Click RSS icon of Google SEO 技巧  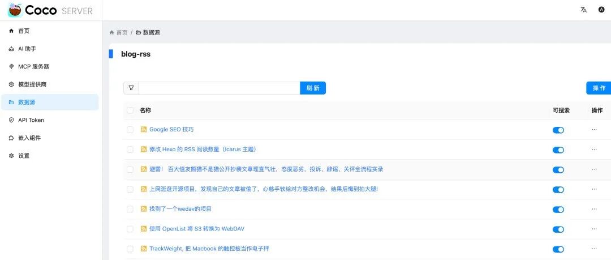pyautogui.click(x=143, y=130)
